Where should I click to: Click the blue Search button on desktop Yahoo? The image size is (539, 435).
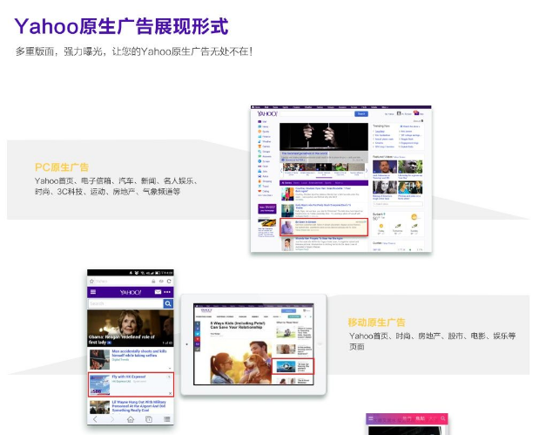click(361, 114)
